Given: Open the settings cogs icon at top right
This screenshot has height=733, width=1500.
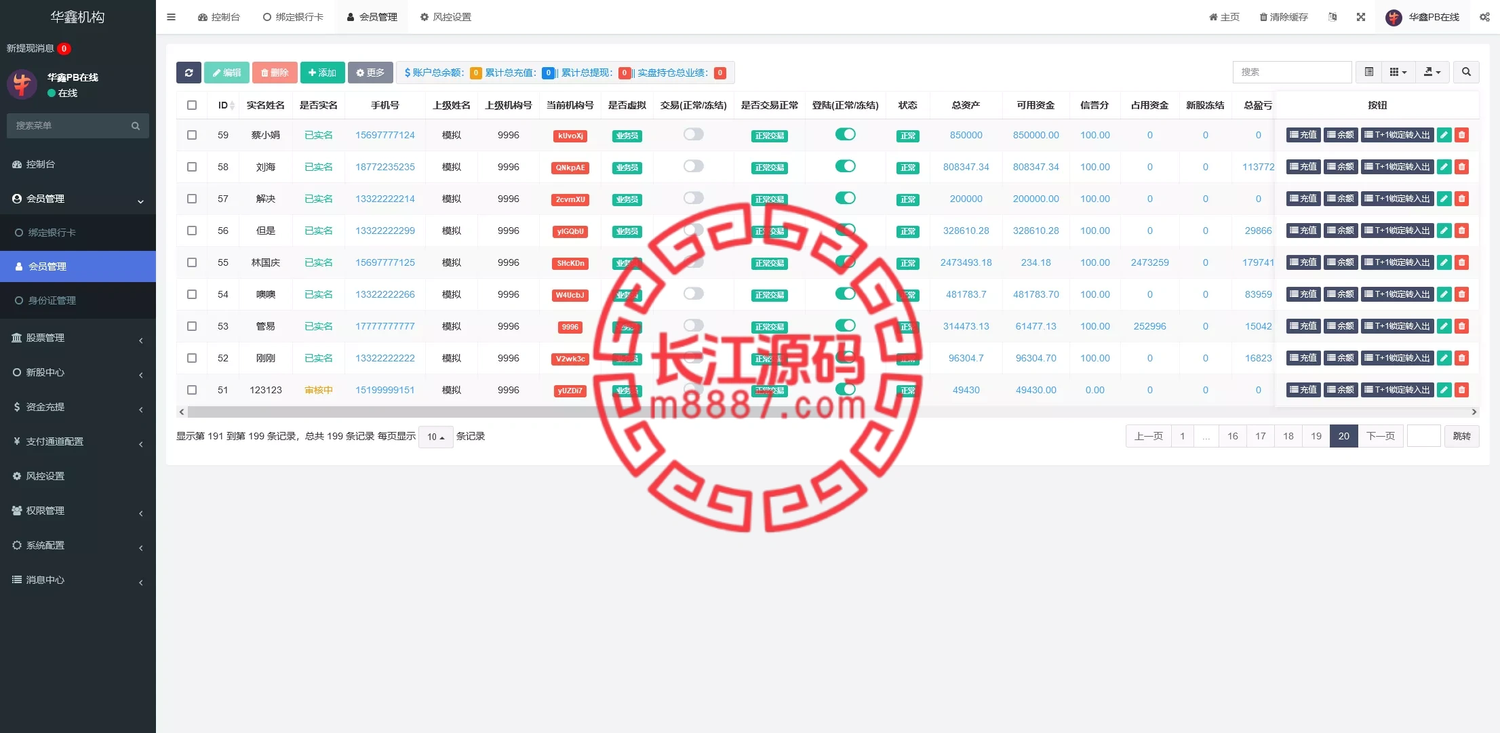Looking at the screenshot, I should coord(1484,17).
